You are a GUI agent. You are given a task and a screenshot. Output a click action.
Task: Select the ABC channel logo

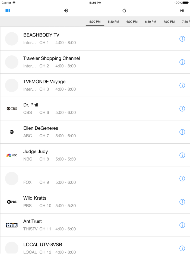(12, 132)
